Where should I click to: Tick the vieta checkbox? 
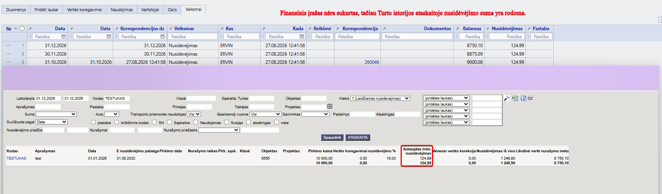tap(276, 122)
